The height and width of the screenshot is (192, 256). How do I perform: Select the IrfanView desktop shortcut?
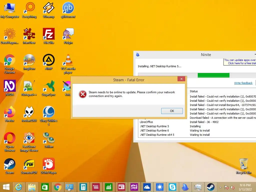29,36
